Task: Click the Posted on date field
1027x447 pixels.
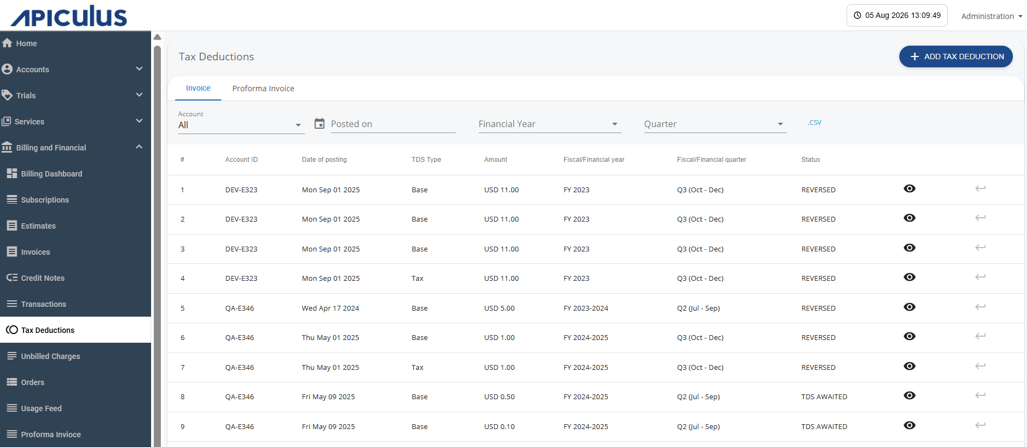Action: (x=393, y=124)
